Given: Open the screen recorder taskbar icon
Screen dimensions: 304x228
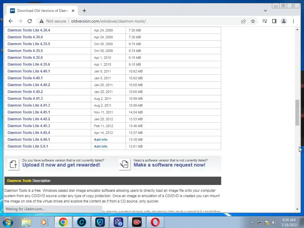Looking at the screenshot, I should click(x=137, y=222).
